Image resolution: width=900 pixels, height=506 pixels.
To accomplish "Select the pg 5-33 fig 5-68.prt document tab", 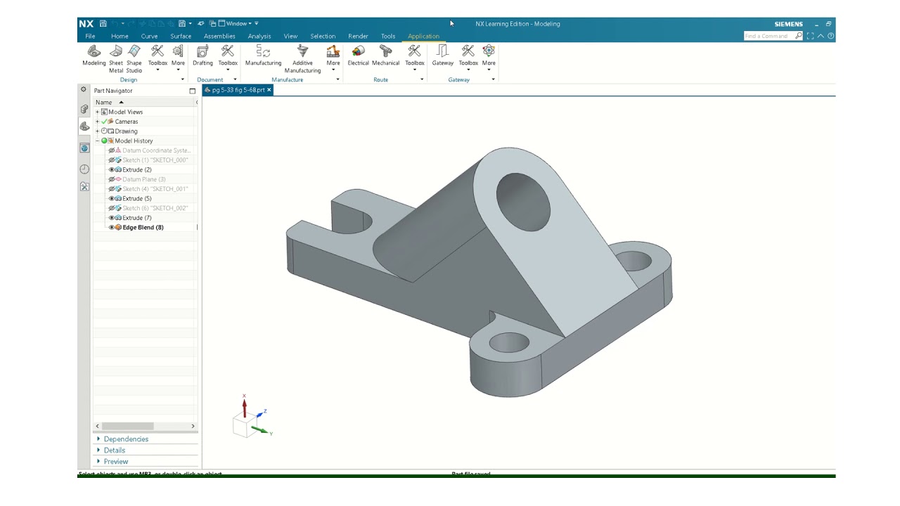I will point(238,90).
